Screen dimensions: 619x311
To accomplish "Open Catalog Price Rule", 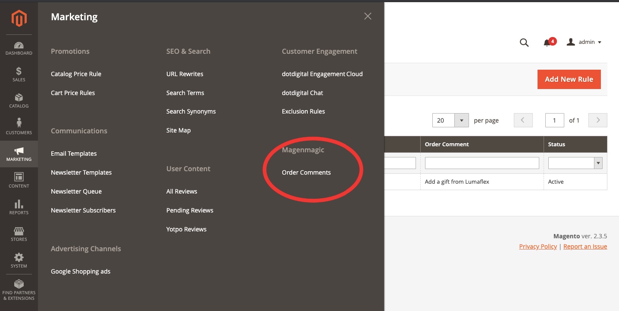I will (76, 74).
